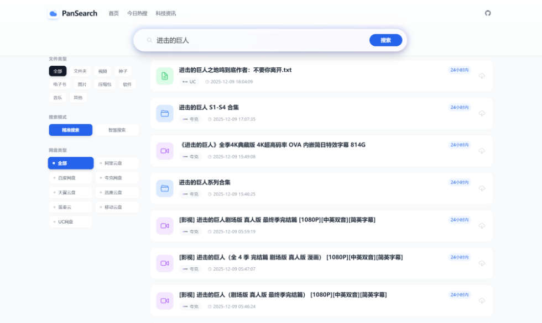Click the cloud download icon for the 05:59:19 result
The height and width of the screenshot is (323, 542).
click(x=482, y=226)
